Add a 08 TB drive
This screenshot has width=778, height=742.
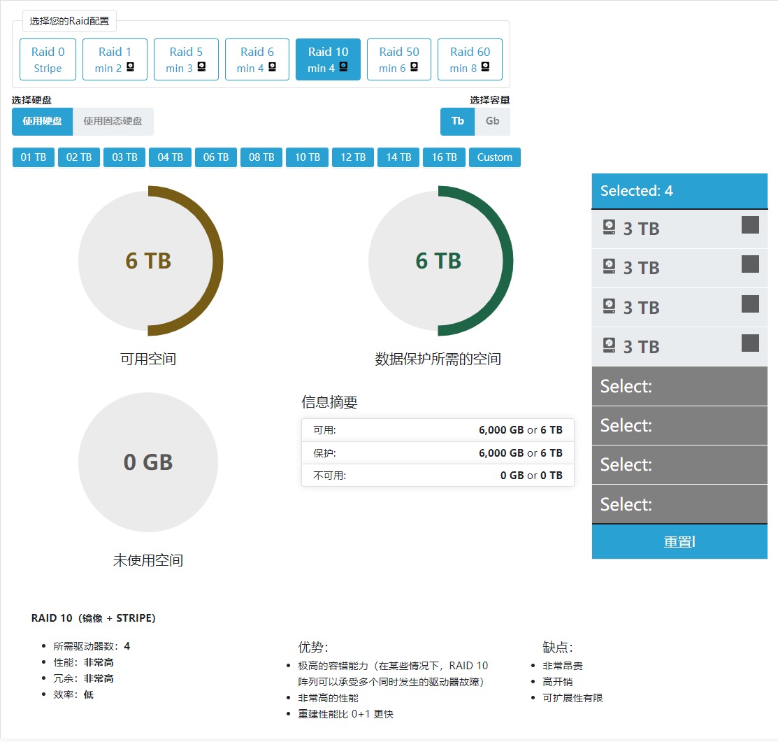coord(261,157)
